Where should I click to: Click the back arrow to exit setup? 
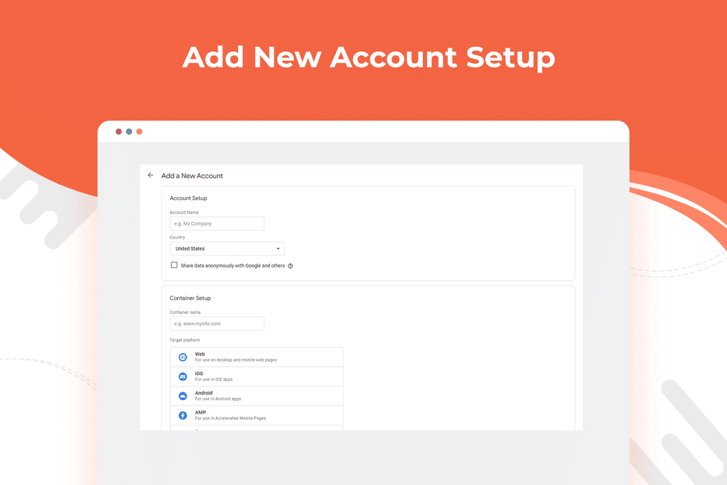tap(150, 175)
